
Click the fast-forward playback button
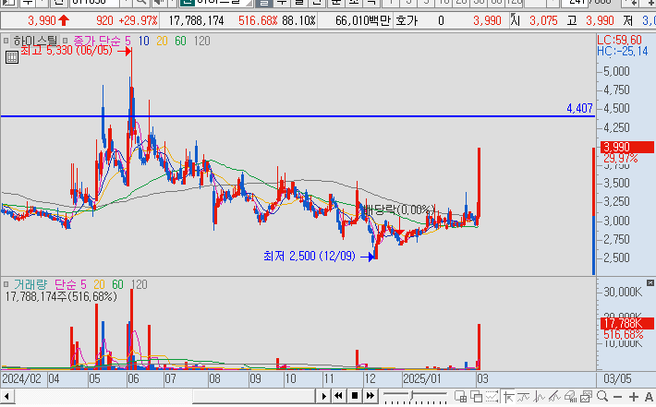pyautogui.click(x=370, y=395)
